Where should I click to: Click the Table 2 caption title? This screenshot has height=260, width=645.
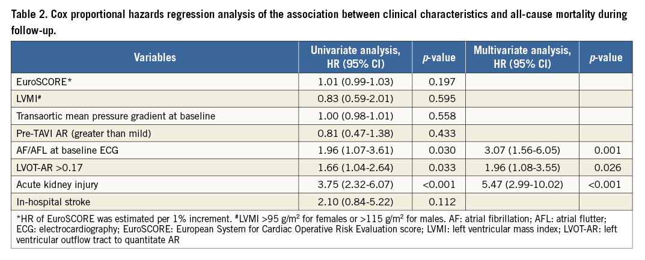click(x=319, y=22)
